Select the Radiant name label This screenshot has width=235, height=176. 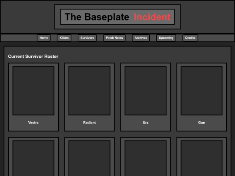pyautogui.click(x=90, y=123)
